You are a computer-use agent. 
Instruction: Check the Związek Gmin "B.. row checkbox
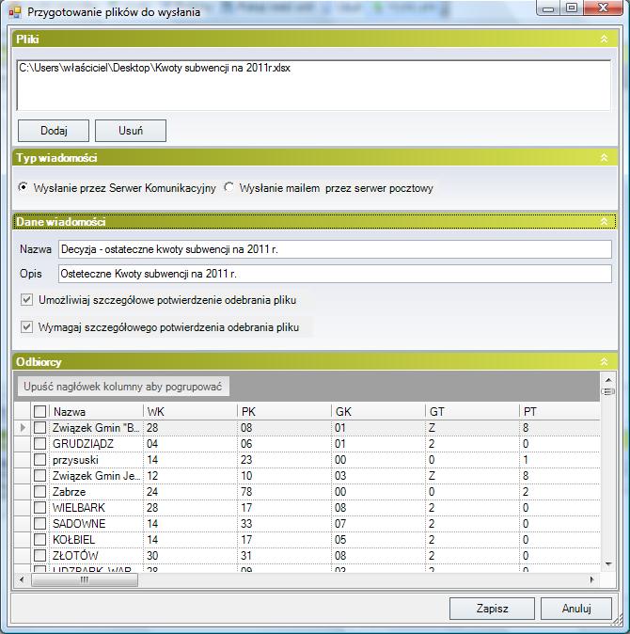point(39,427)
